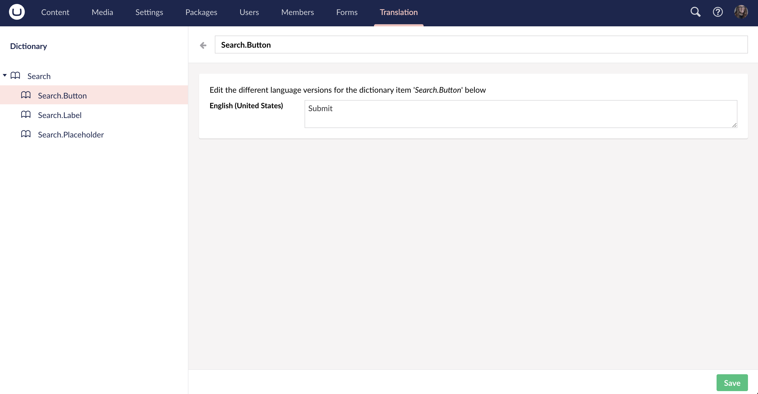
Task: Go to the Forms section
Action: (347, 12)
